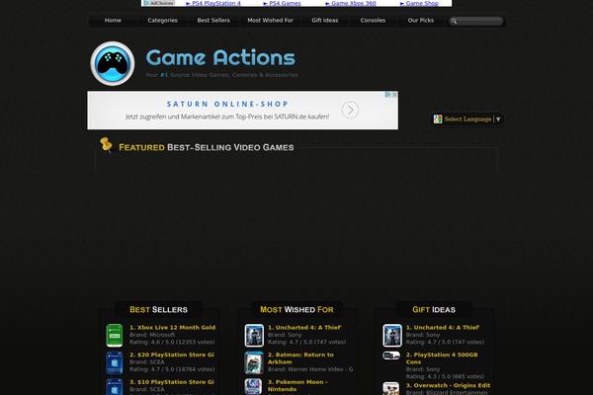The height and width of the screenshot is (395, 593).
Task: Open the Consoles menu
Action: tap(373, 21)
